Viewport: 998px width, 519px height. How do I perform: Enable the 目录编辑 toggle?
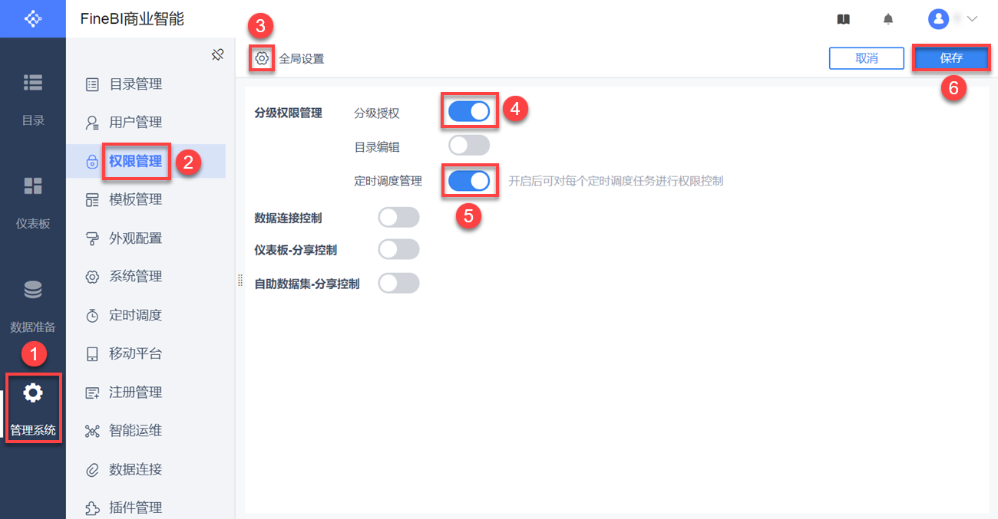tap(469, 145)
